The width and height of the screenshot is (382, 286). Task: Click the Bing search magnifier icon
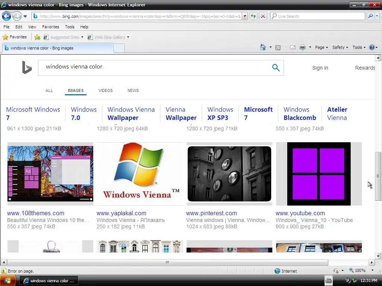(276, 68)
